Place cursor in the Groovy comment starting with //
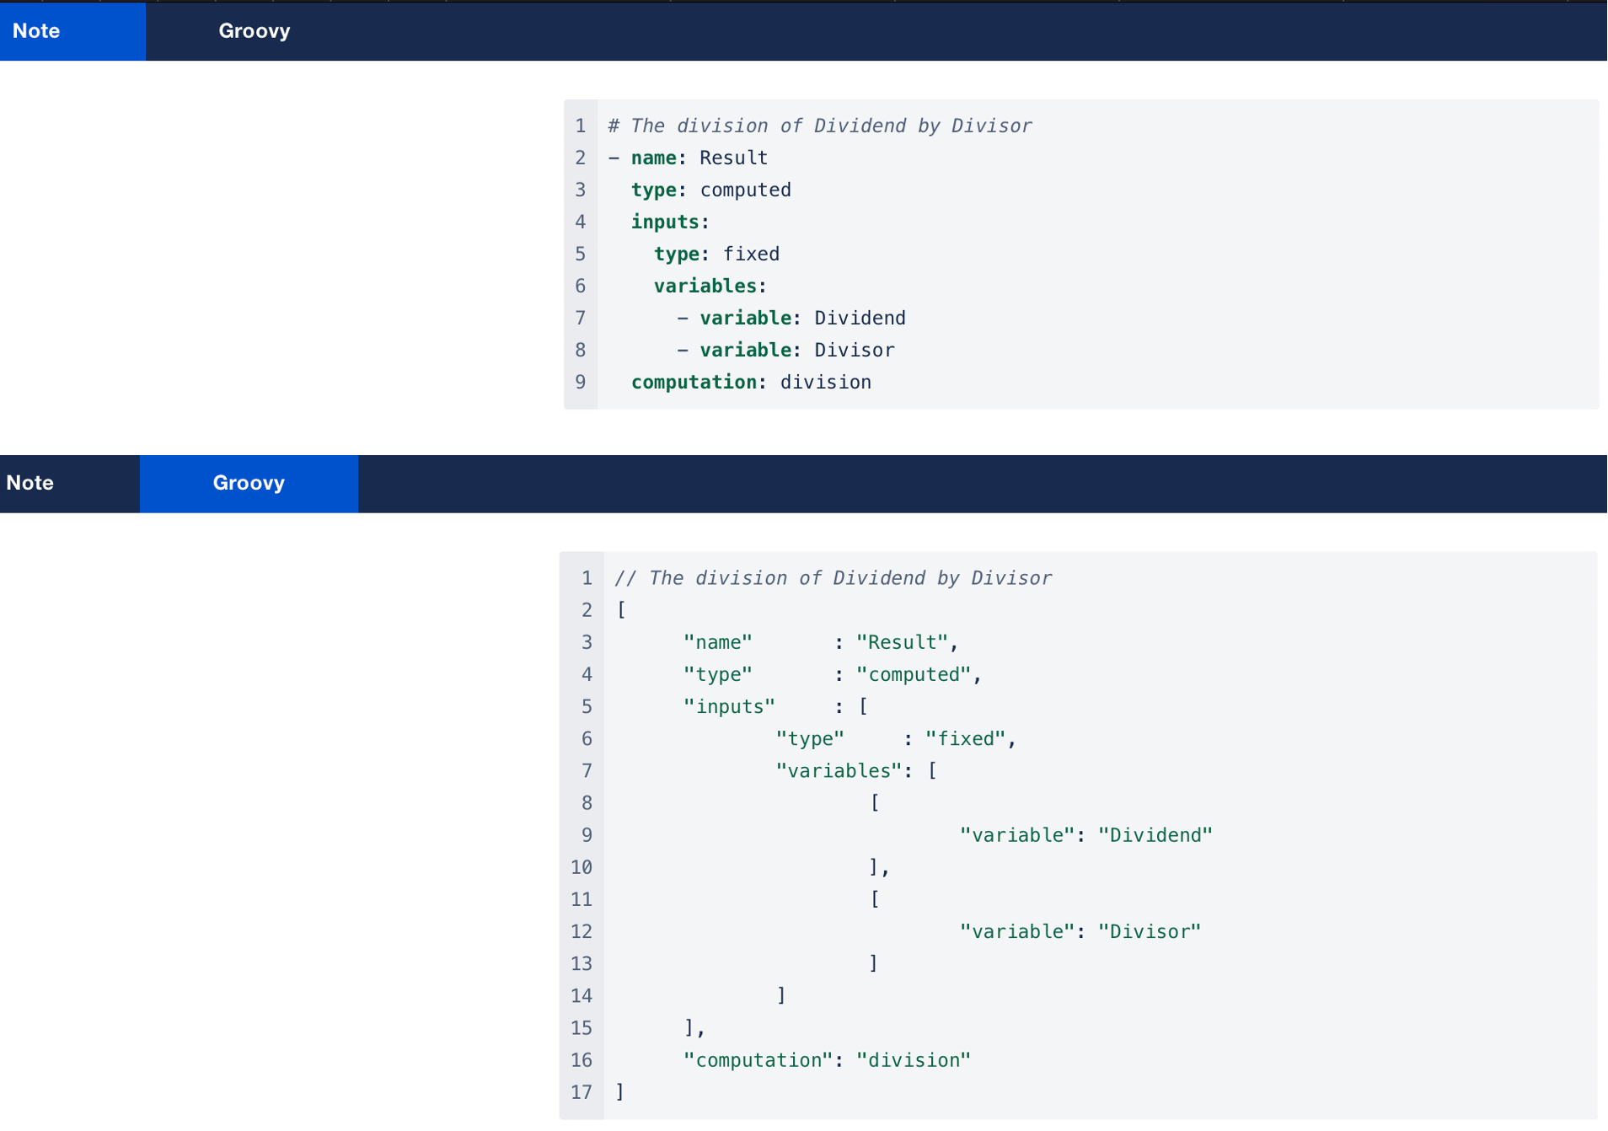The height and width of the screenshot is (1131, 1608). click(833, 578)
